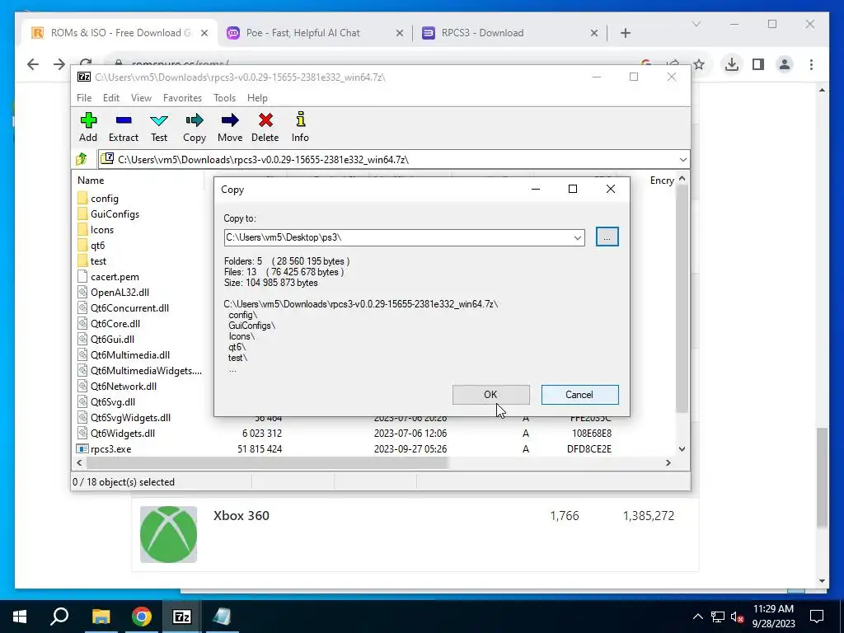Click the Copy toolbar icon
The image size is (844, 633).
tap(195, 120)
